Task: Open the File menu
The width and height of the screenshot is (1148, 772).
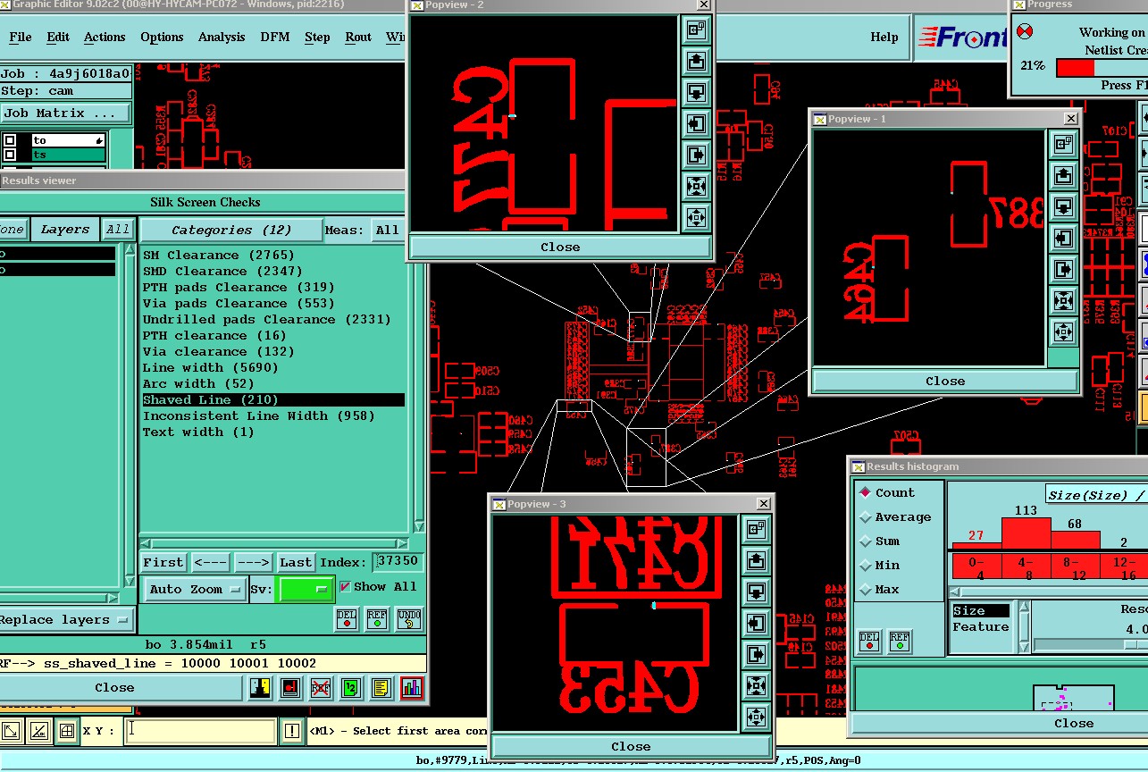Action: click(x=20, y=37)
